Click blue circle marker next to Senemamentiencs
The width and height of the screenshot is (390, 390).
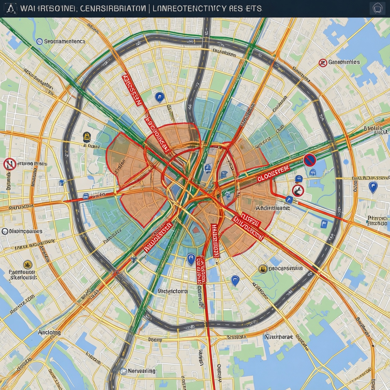39,41
